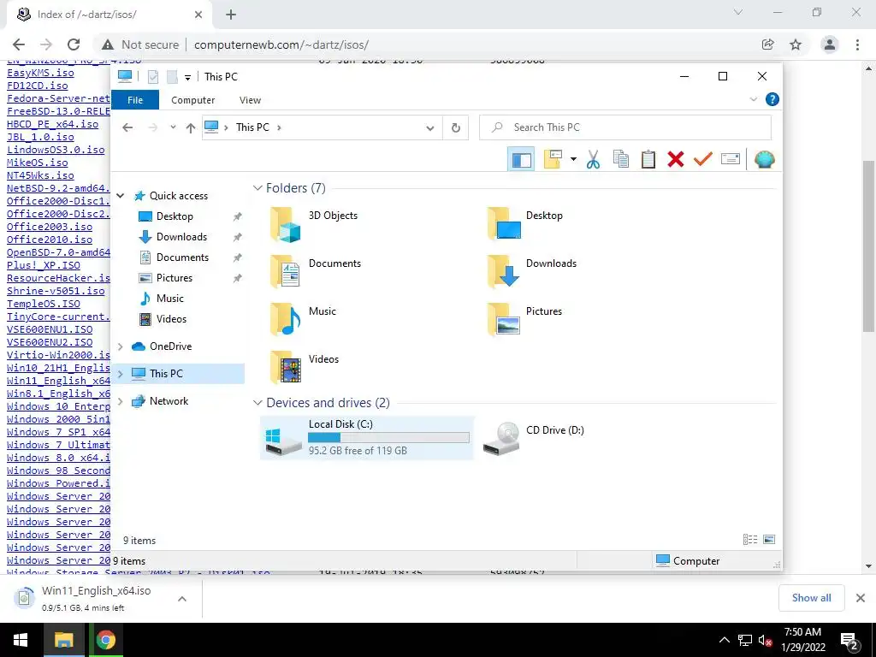This screenshot has width=876, height=657.
Task: Click the Search This PC field
Action: pyautogui.click(x=625, y=127)
